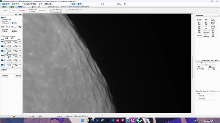The image size is (220, 123).
Task: Collapse the contrast/brightness panel
Action: click(219, 60)
